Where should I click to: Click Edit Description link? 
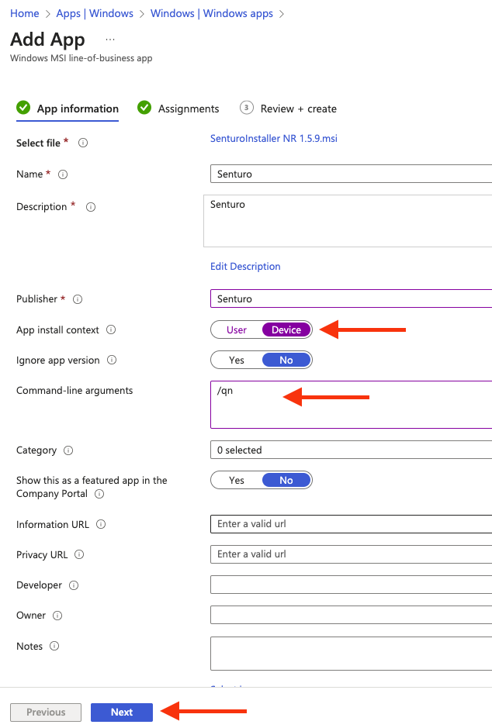245,267
